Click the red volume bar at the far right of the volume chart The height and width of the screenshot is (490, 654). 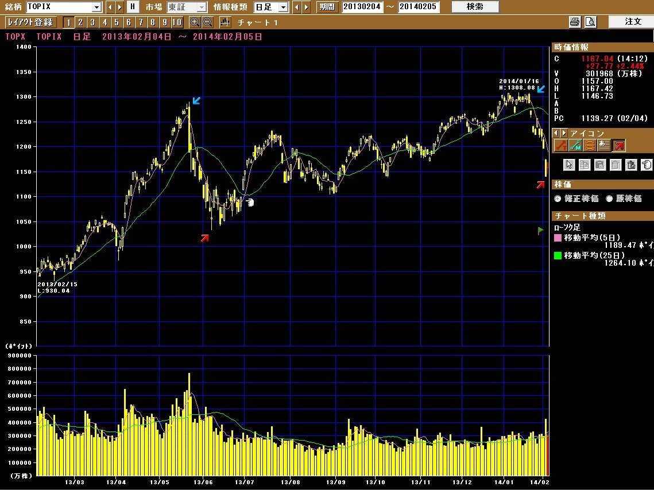tap(548, 454)
